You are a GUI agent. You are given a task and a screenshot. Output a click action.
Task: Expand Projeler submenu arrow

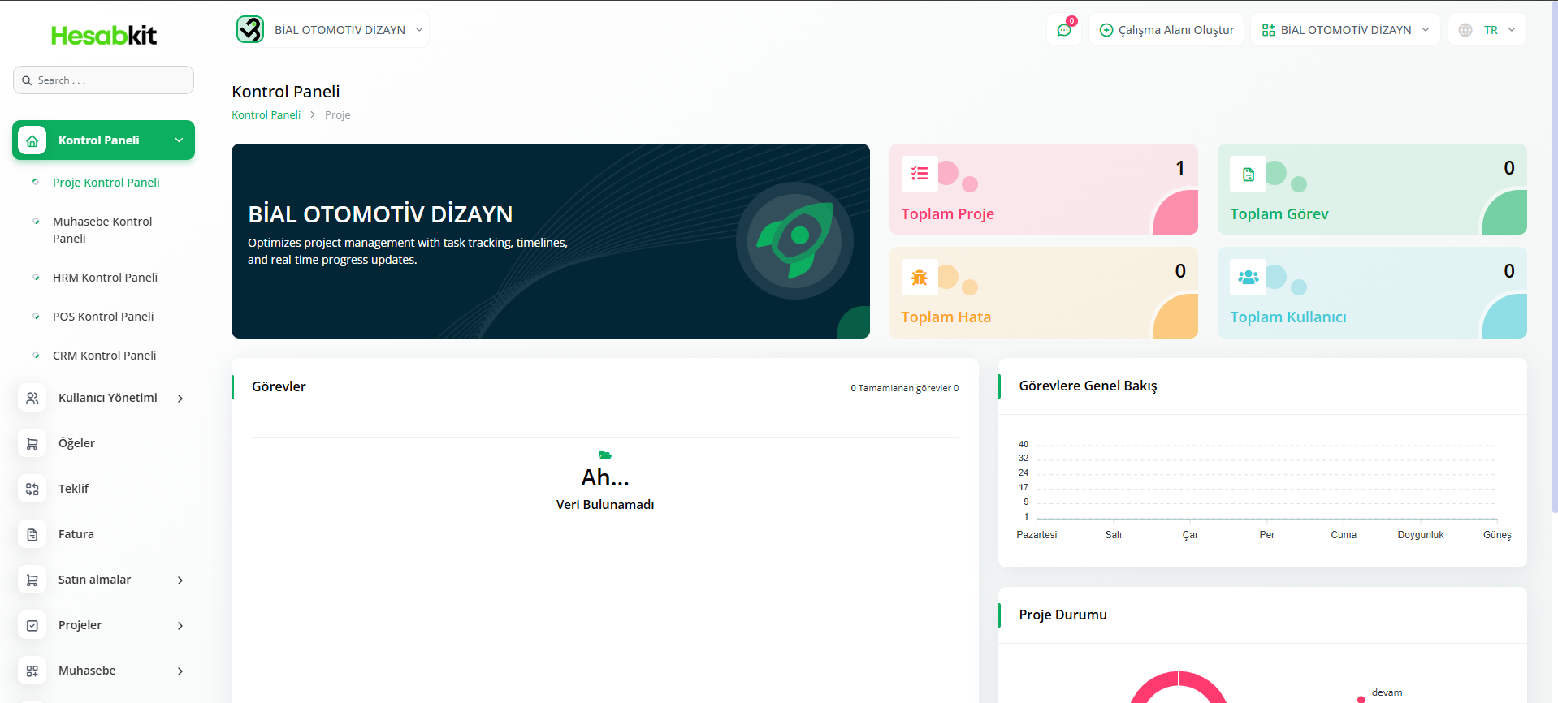click(x=180, y=626)
